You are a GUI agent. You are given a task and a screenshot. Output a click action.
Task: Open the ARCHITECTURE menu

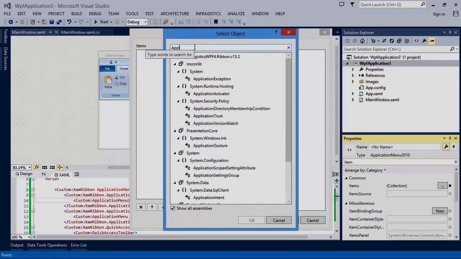175,14
